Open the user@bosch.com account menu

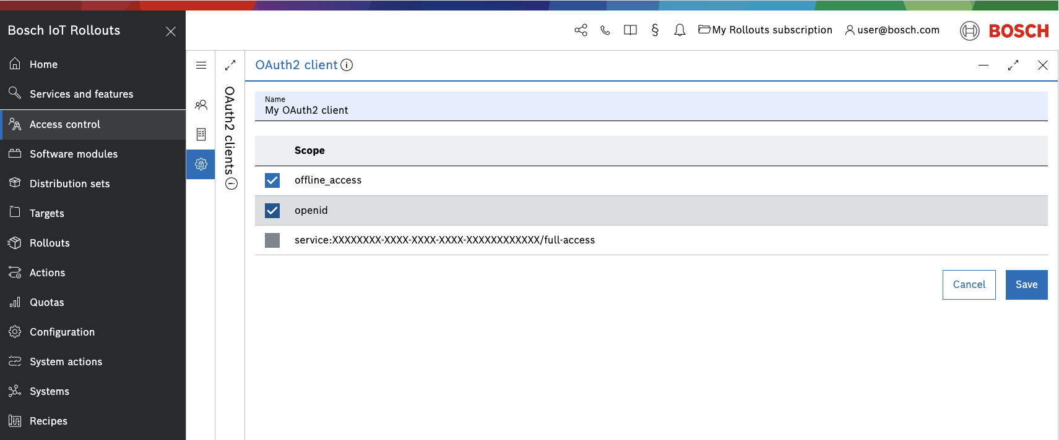(x=892, y=30)
